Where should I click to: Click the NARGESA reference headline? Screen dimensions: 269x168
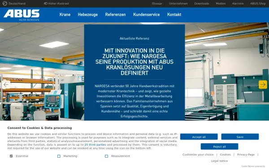point(134,62)
